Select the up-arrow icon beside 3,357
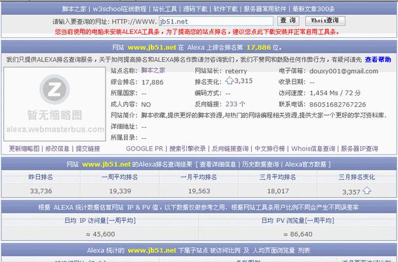Viewport: 398px width, 262px height. coord(367,190)
